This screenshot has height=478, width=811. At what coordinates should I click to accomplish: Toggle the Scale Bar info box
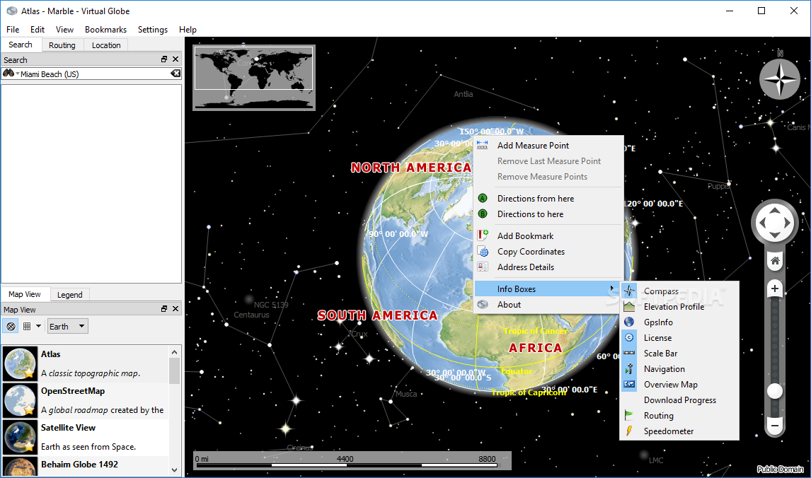[x=679, y=353]
